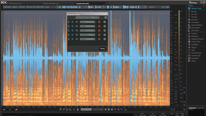Select the zoom tool next to hand
Image resolution: width=206 pixels, height=116 pixels.
click(74, 109)
